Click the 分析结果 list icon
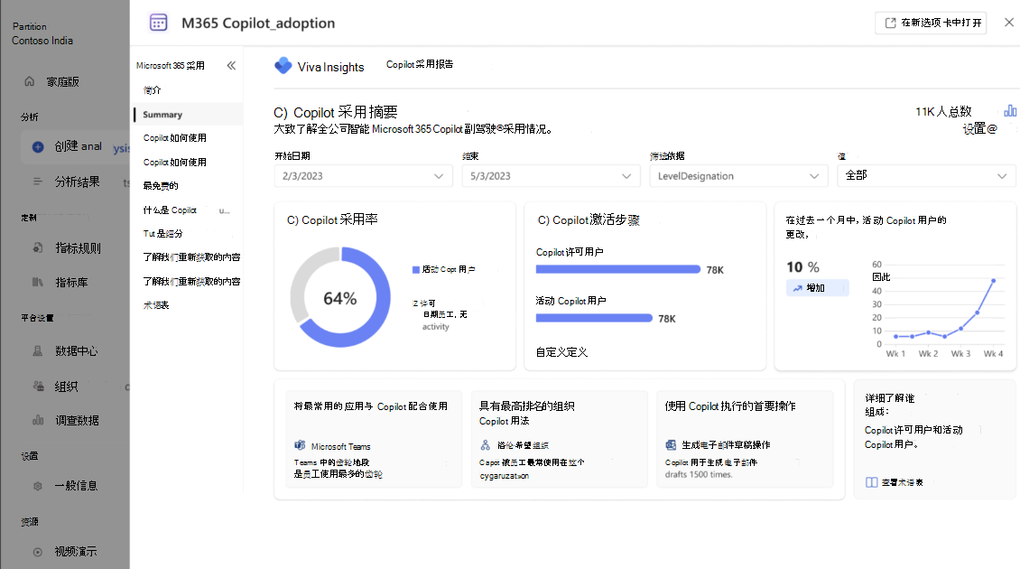 (x=38, y=182)
